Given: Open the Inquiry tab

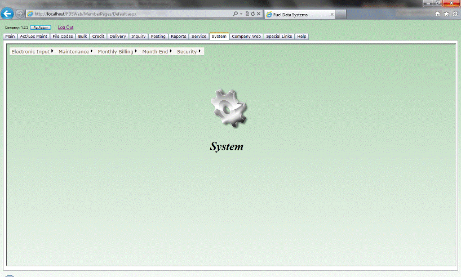Looking at the screenshot, I should click(139, 37).
